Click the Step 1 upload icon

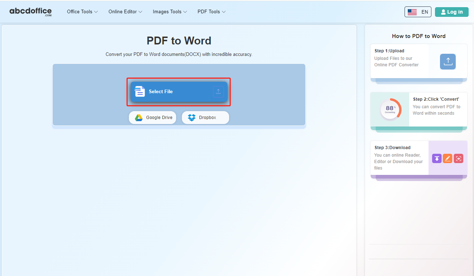[x=448, y=62]
